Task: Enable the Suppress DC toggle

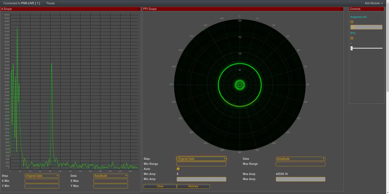Action: 352,22
